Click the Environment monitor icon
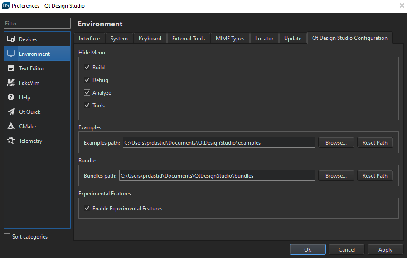This screenshot has width=407, height=258. tap(11, 54)
